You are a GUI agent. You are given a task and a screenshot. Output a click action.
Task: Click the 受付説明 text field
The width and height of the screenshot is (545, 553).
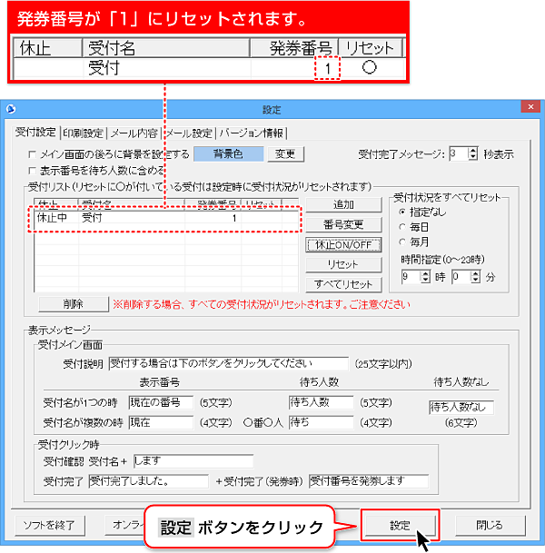click(229, 363)
